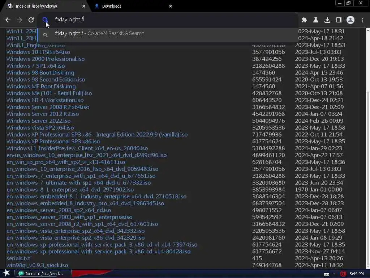The width and height of the screenshot is (370, 278).
Task: Open Windows Vista SP2 x64.iso link
Action: point(40,127)
